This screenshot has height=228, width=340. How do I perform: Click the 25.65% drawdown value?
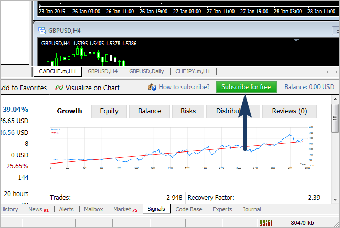point(17,166)
